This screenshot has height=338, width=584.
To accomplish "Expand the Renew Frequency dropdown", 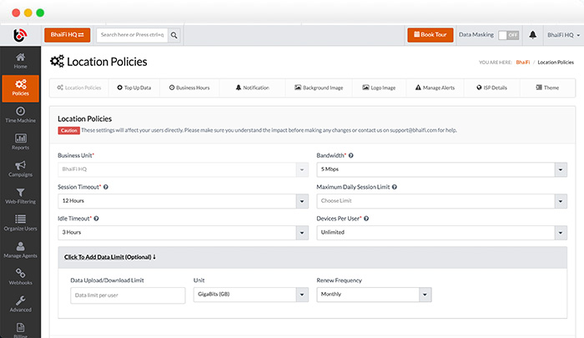I will [x=374, y=295].
